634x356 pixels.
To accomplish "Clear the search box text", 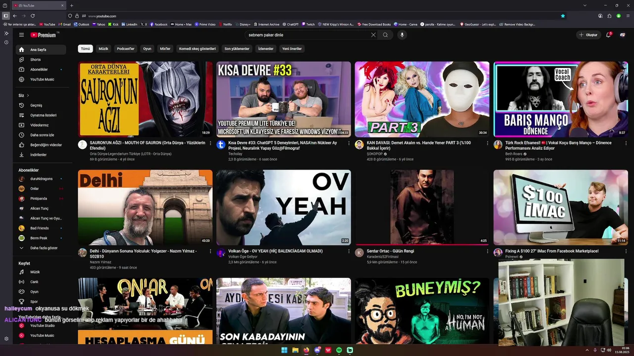I will pos(373,35).
